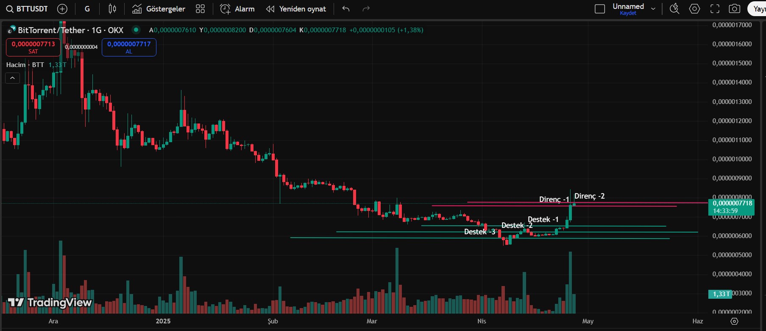Select the Destek -2 label

pos(517,225)
